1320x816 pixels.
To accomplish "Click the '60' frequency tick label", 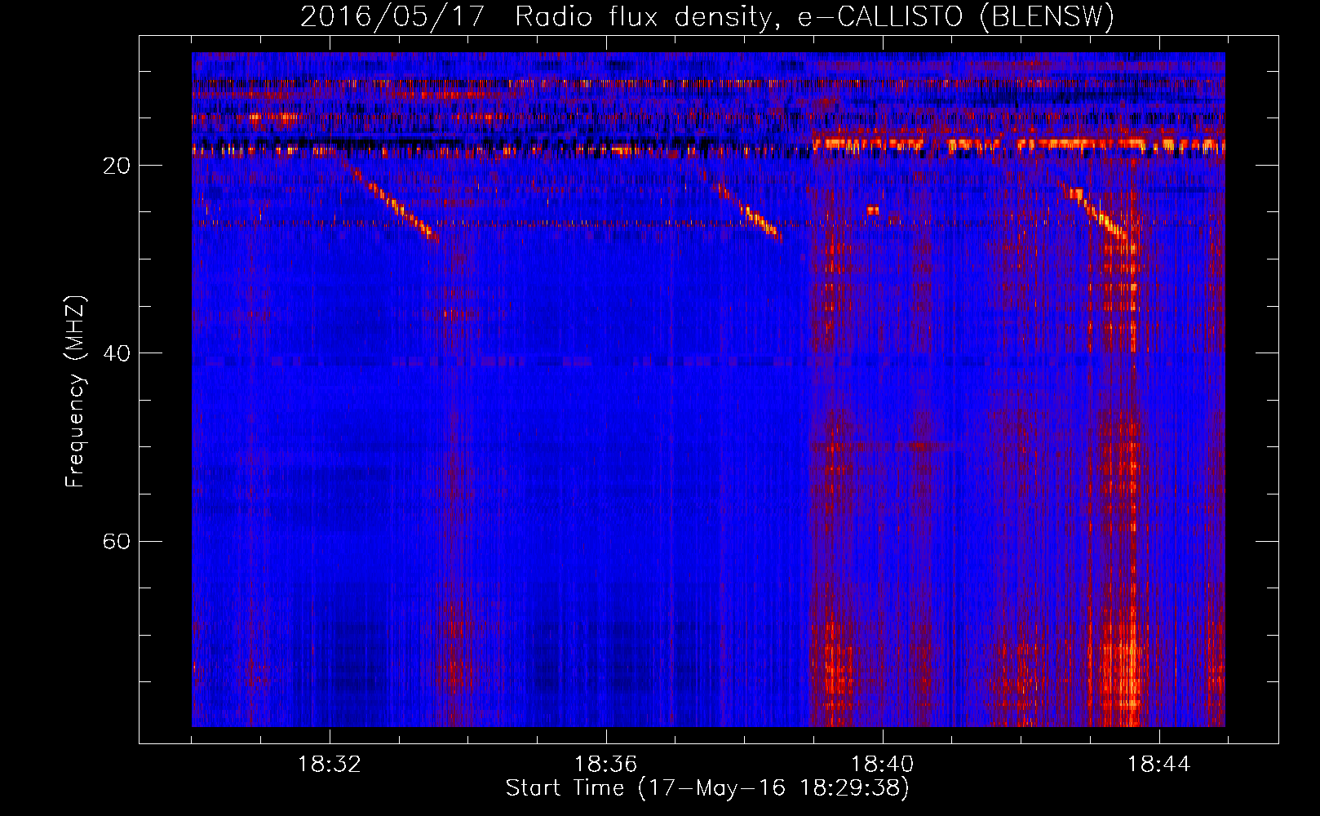I will click(117, 542).
